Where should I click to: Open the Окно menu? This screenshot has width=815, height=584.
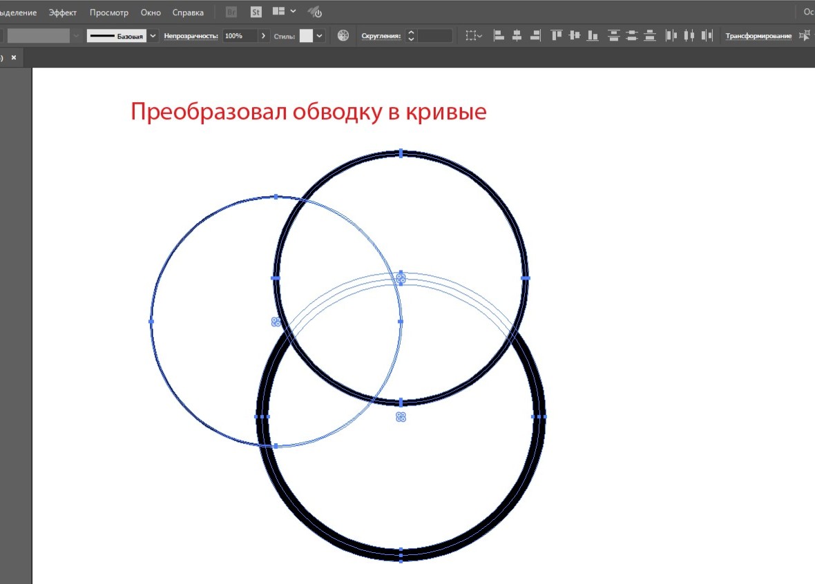[151, 12]
